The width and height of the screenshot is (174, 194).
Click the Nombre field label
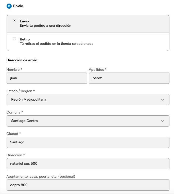click(14, 70)
